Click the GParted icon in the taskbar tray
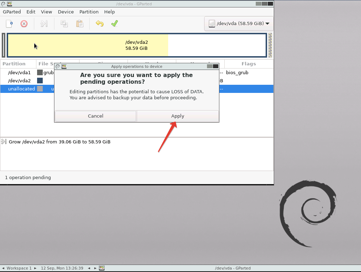The image size is (361, 272). pos(101,268)
